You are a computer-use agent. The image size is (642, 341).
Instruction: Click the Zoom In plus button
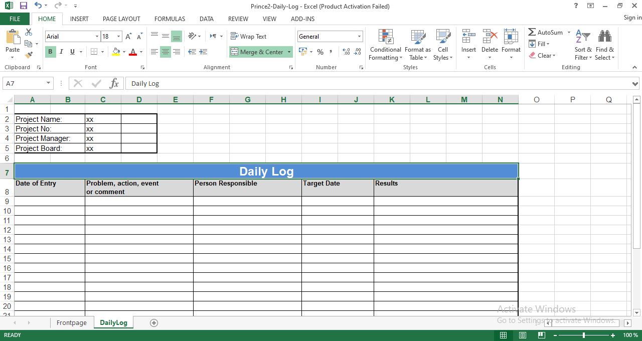tap(613, 335)
